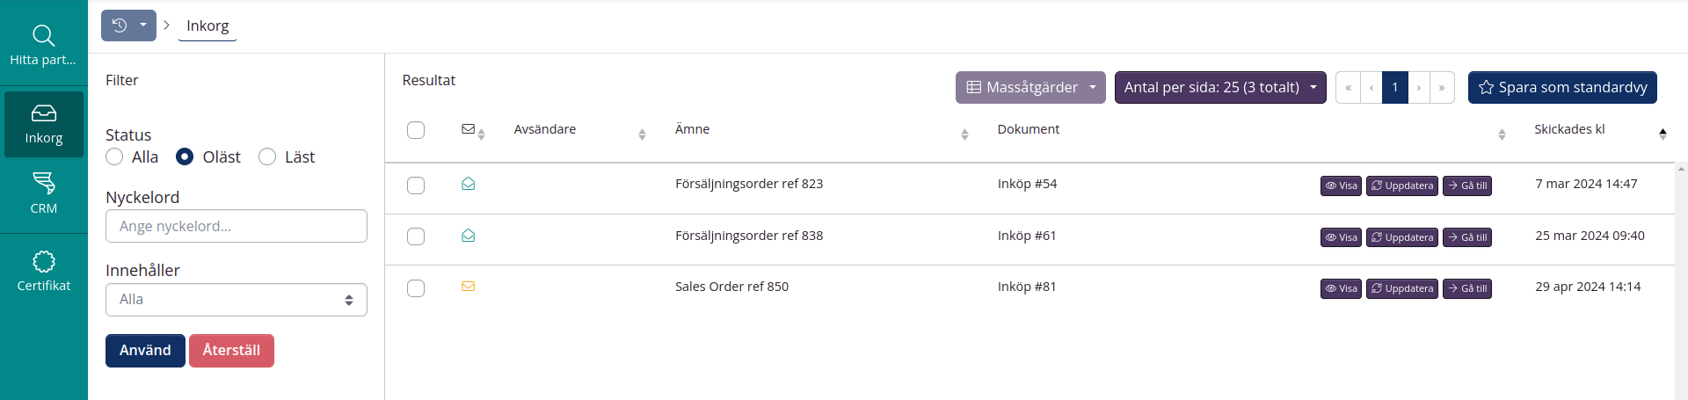Screen dimensions: 1688x400
Task: Select the Alla status radio button
Action: tap(114, 156)
